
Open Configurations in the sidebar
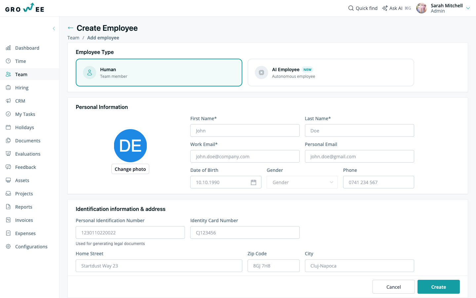click(x=30, y=247)
